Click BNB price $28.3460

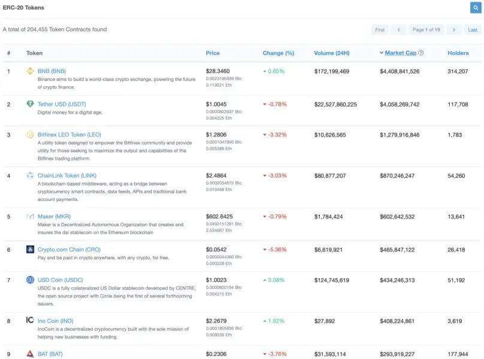click(217, 71)
